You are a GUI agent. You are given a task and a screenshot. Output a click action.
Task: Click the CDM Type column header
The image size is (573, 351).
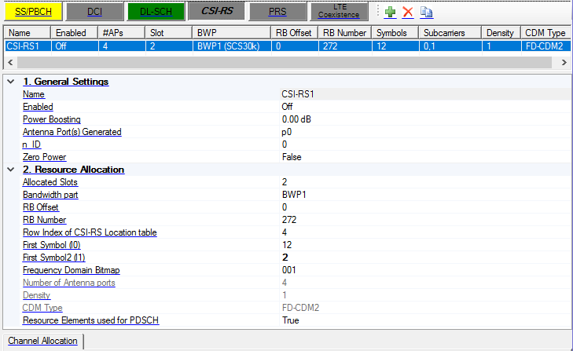coord(545,33)
